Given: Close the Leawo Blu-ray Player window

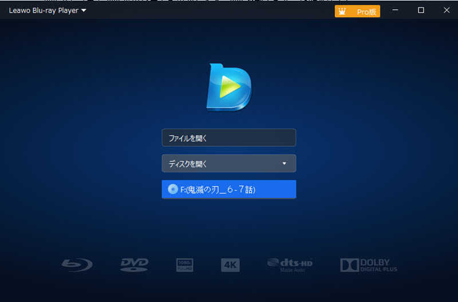Looking at the screenshot, I should click(446, 10).
